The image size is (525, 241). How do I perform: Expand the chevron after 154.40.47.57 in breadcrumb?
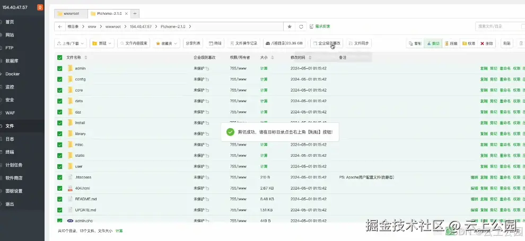point(155,26)
